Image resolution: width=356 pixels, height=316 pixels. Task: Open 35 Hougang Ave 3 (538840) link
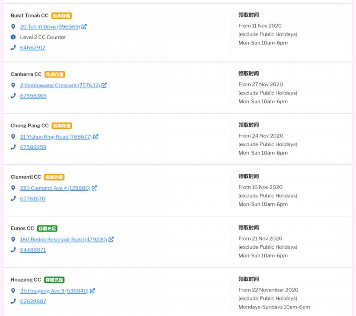tap(54, 291)
